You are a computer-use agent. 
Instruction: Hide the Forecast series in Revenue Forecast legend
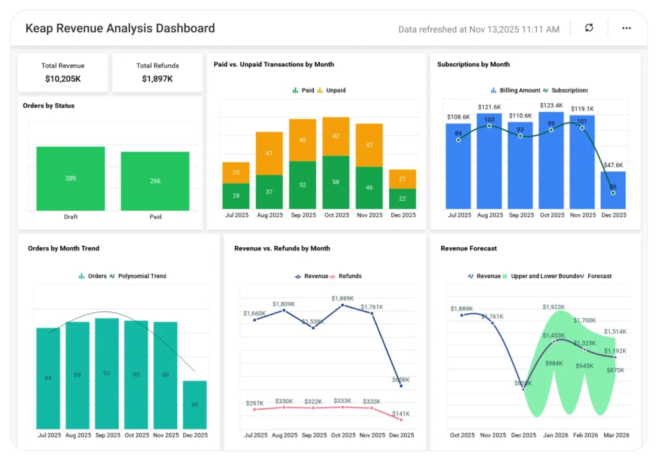coord(581,276)
